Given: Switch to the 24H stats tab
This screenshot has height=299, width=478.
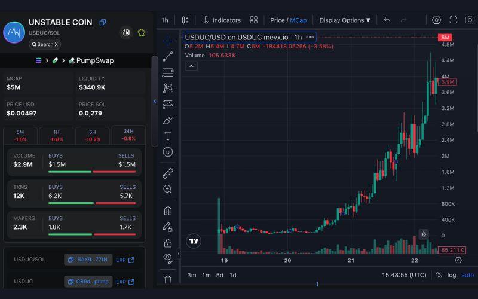Looking at the screenshot, I should click(x=128, y=135).
